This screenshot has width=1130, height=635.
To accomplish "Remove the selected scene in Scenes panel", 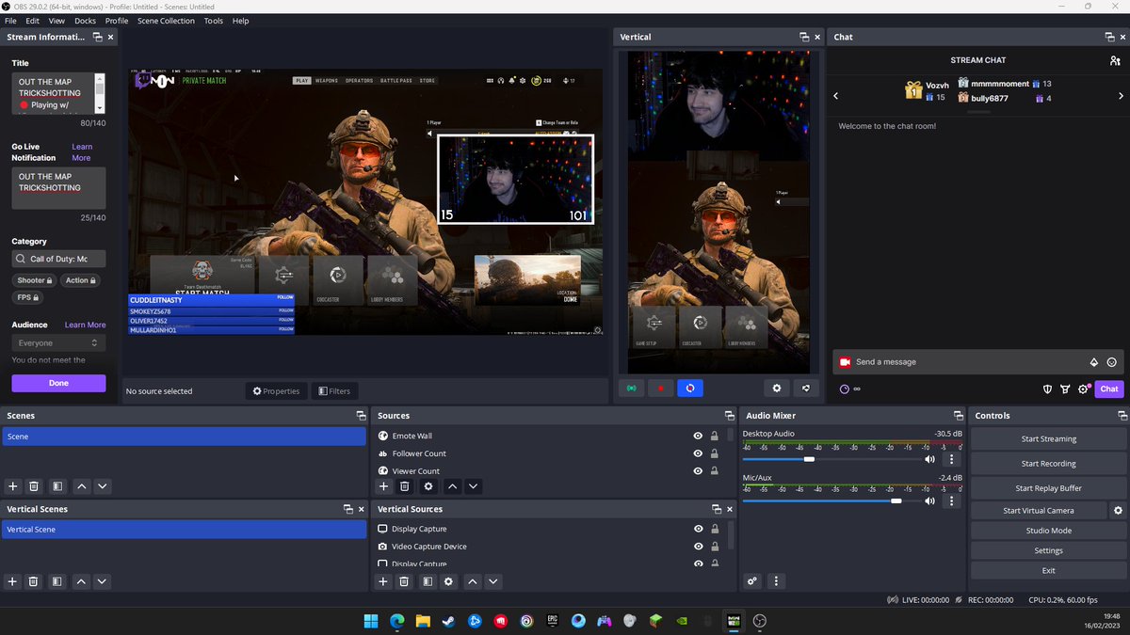I will 34,486.
